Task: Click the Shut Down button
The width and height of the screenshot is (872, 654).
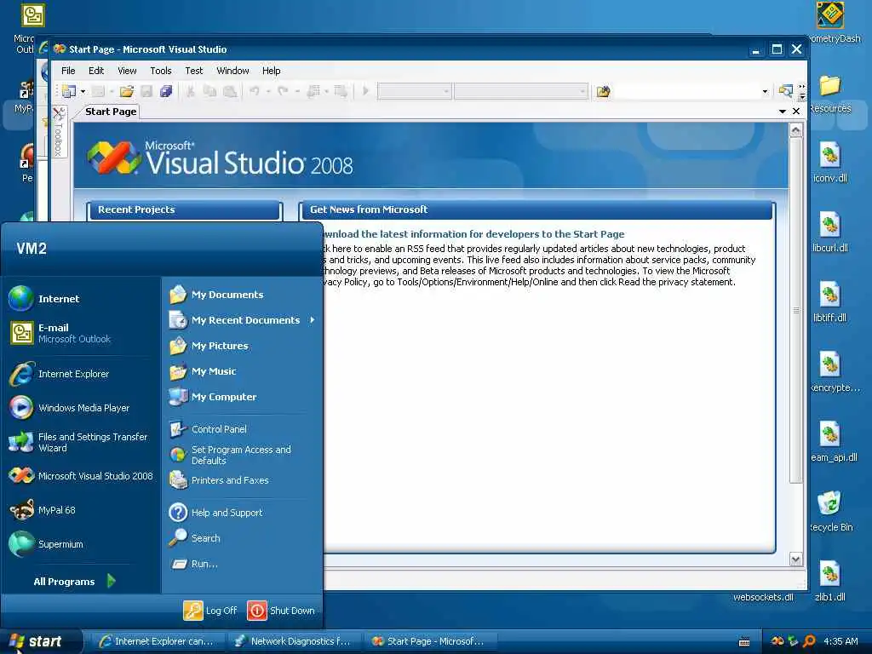Action: (281, 610)
